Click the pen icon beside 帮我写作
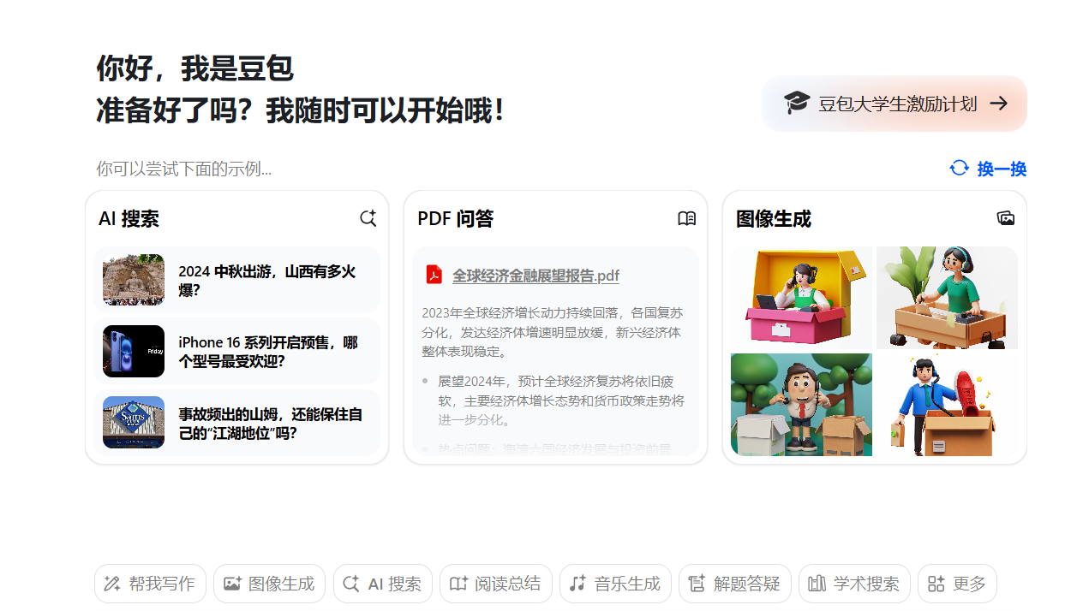Screen dimensions: 1077x611 pyautogui.click(x=111, y=584)
